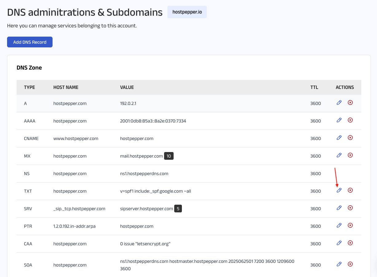Viewport: 377px width, 277px height.
Task: Click the hostpepper.io domain badge
Action: (187, 12)
